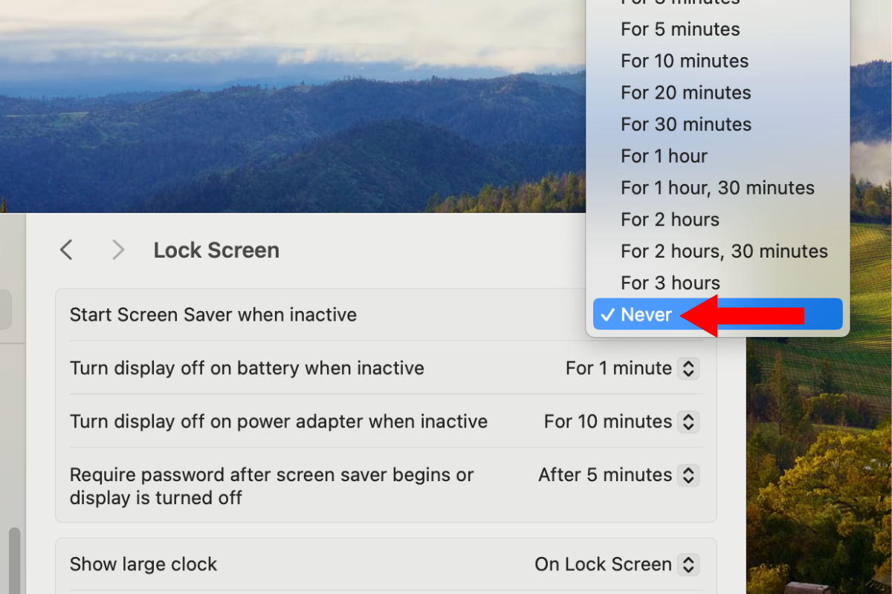892x594 pixels.
Task: Select For 1 hour option
Action: click(664, 157)
